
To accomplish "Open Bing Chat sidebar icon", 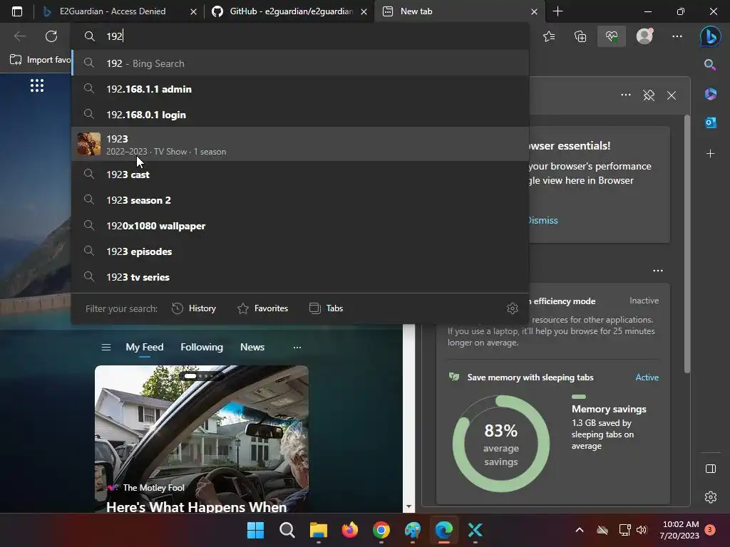I will (711, 36).
